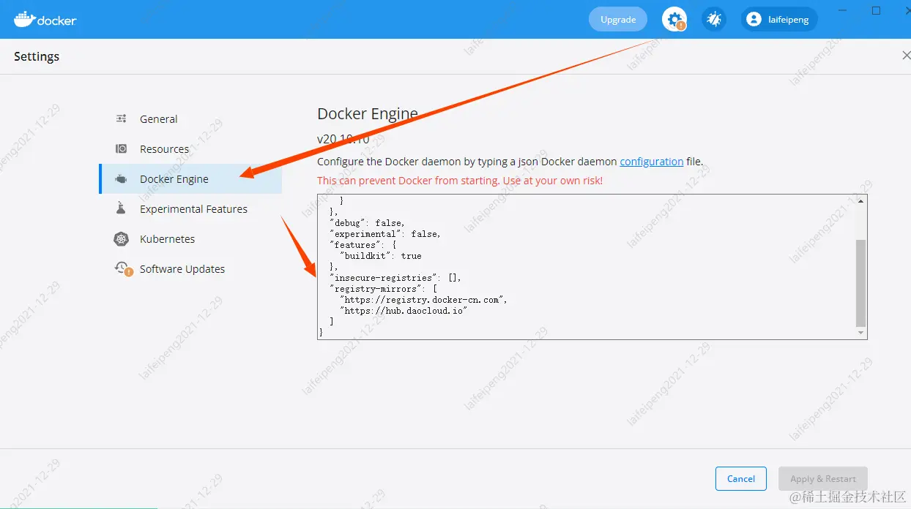Open the settings gear icon in header
911x509 pixels.
pyautogui.click(x=674, y=19)
